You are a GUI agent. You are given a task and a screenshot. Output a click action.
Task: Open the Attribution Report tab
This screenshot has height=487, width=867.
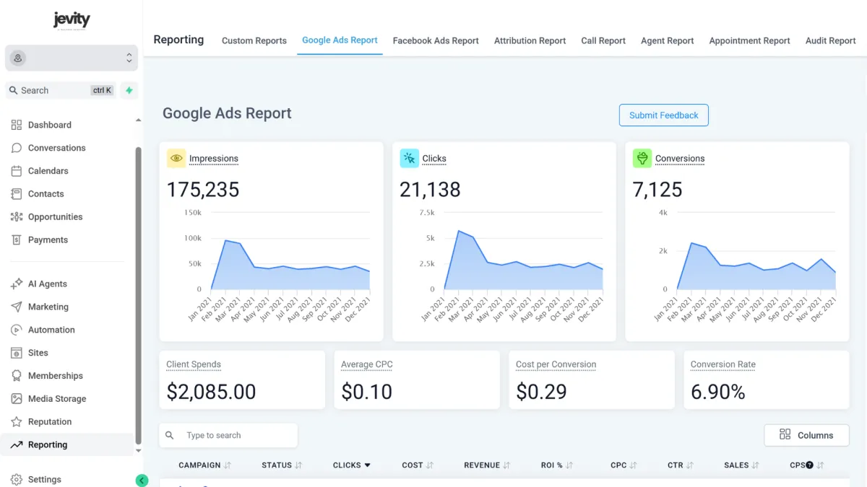[x=530, y=41]
